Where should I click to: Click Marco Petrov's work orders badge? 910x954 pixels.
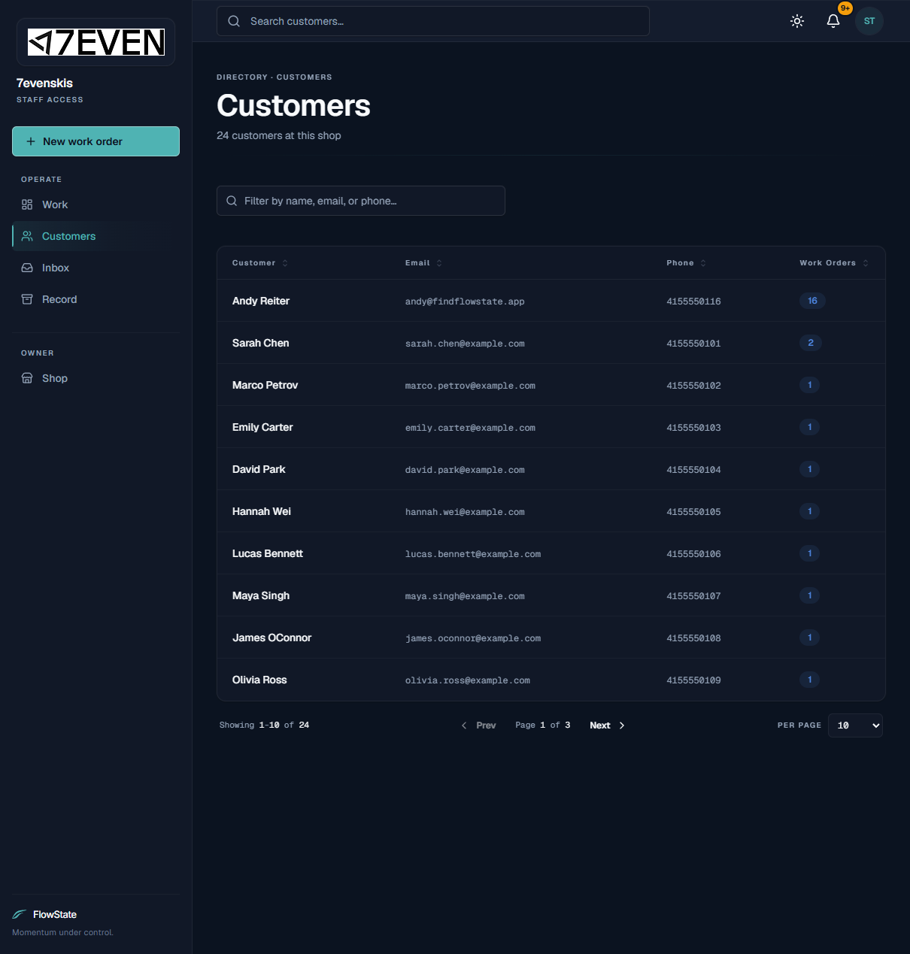pyautogui.click(x=810, y=385)
